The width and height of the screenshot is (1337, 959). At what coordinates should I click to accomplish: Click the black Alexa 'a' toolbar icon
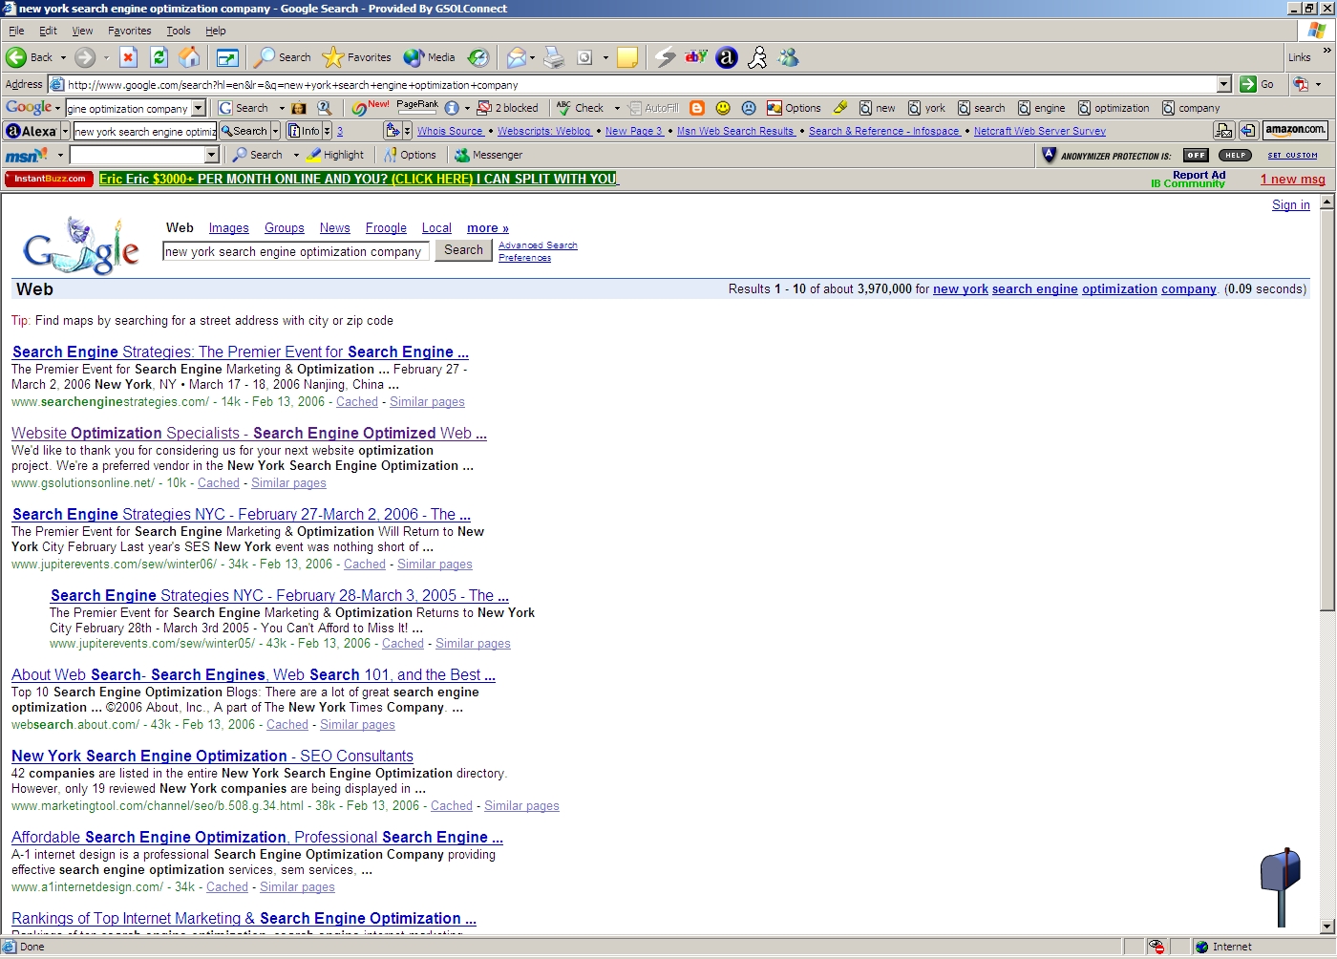tap(727, 57)
